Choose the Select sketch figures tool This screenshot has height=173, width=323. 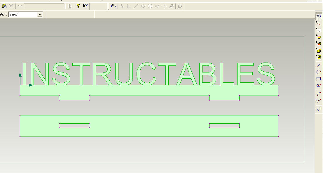319,16
